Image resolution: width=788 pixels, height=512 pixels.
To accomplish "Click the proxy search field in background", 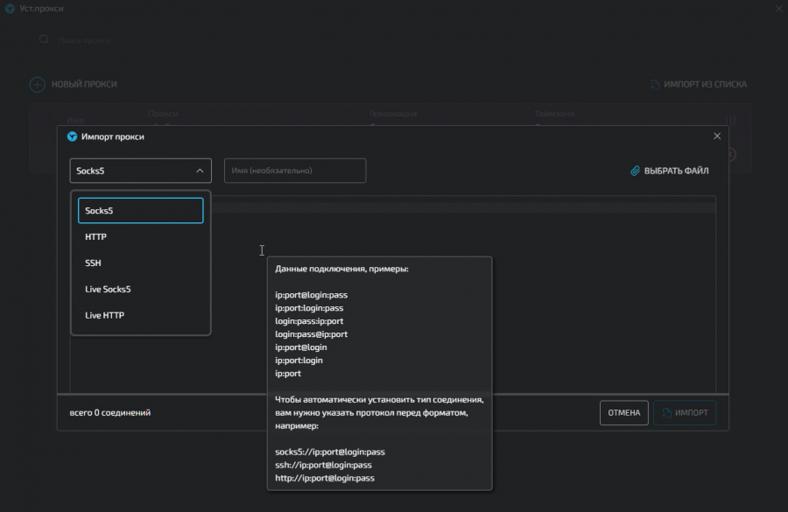I will point(84,40).
